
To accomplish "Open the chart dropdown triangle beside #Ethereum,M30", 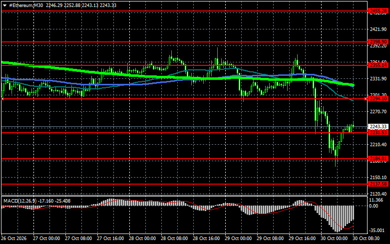I will pos(4,5).
